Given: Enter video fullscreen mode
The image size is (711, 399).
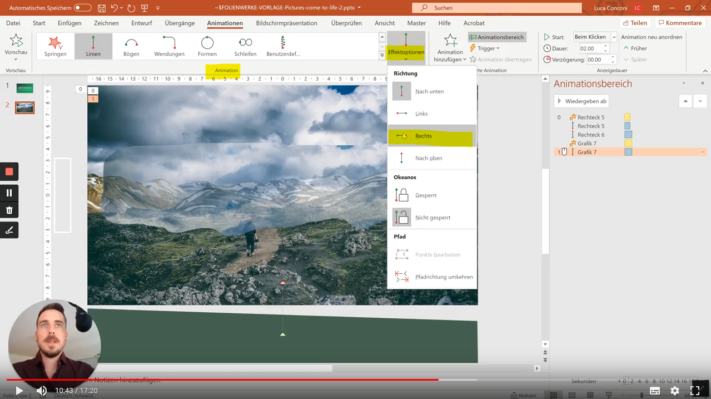Looking at the screenshot, I should tap(695, 391).
